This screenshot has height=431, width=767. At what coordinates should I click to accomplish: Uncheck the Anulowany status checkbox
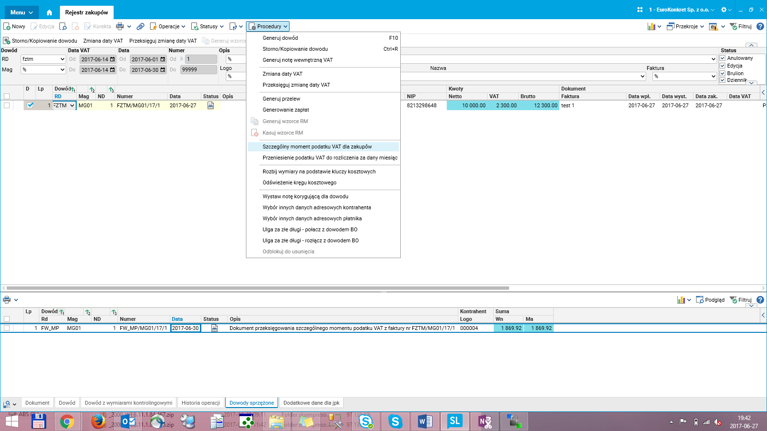point(722,58)
